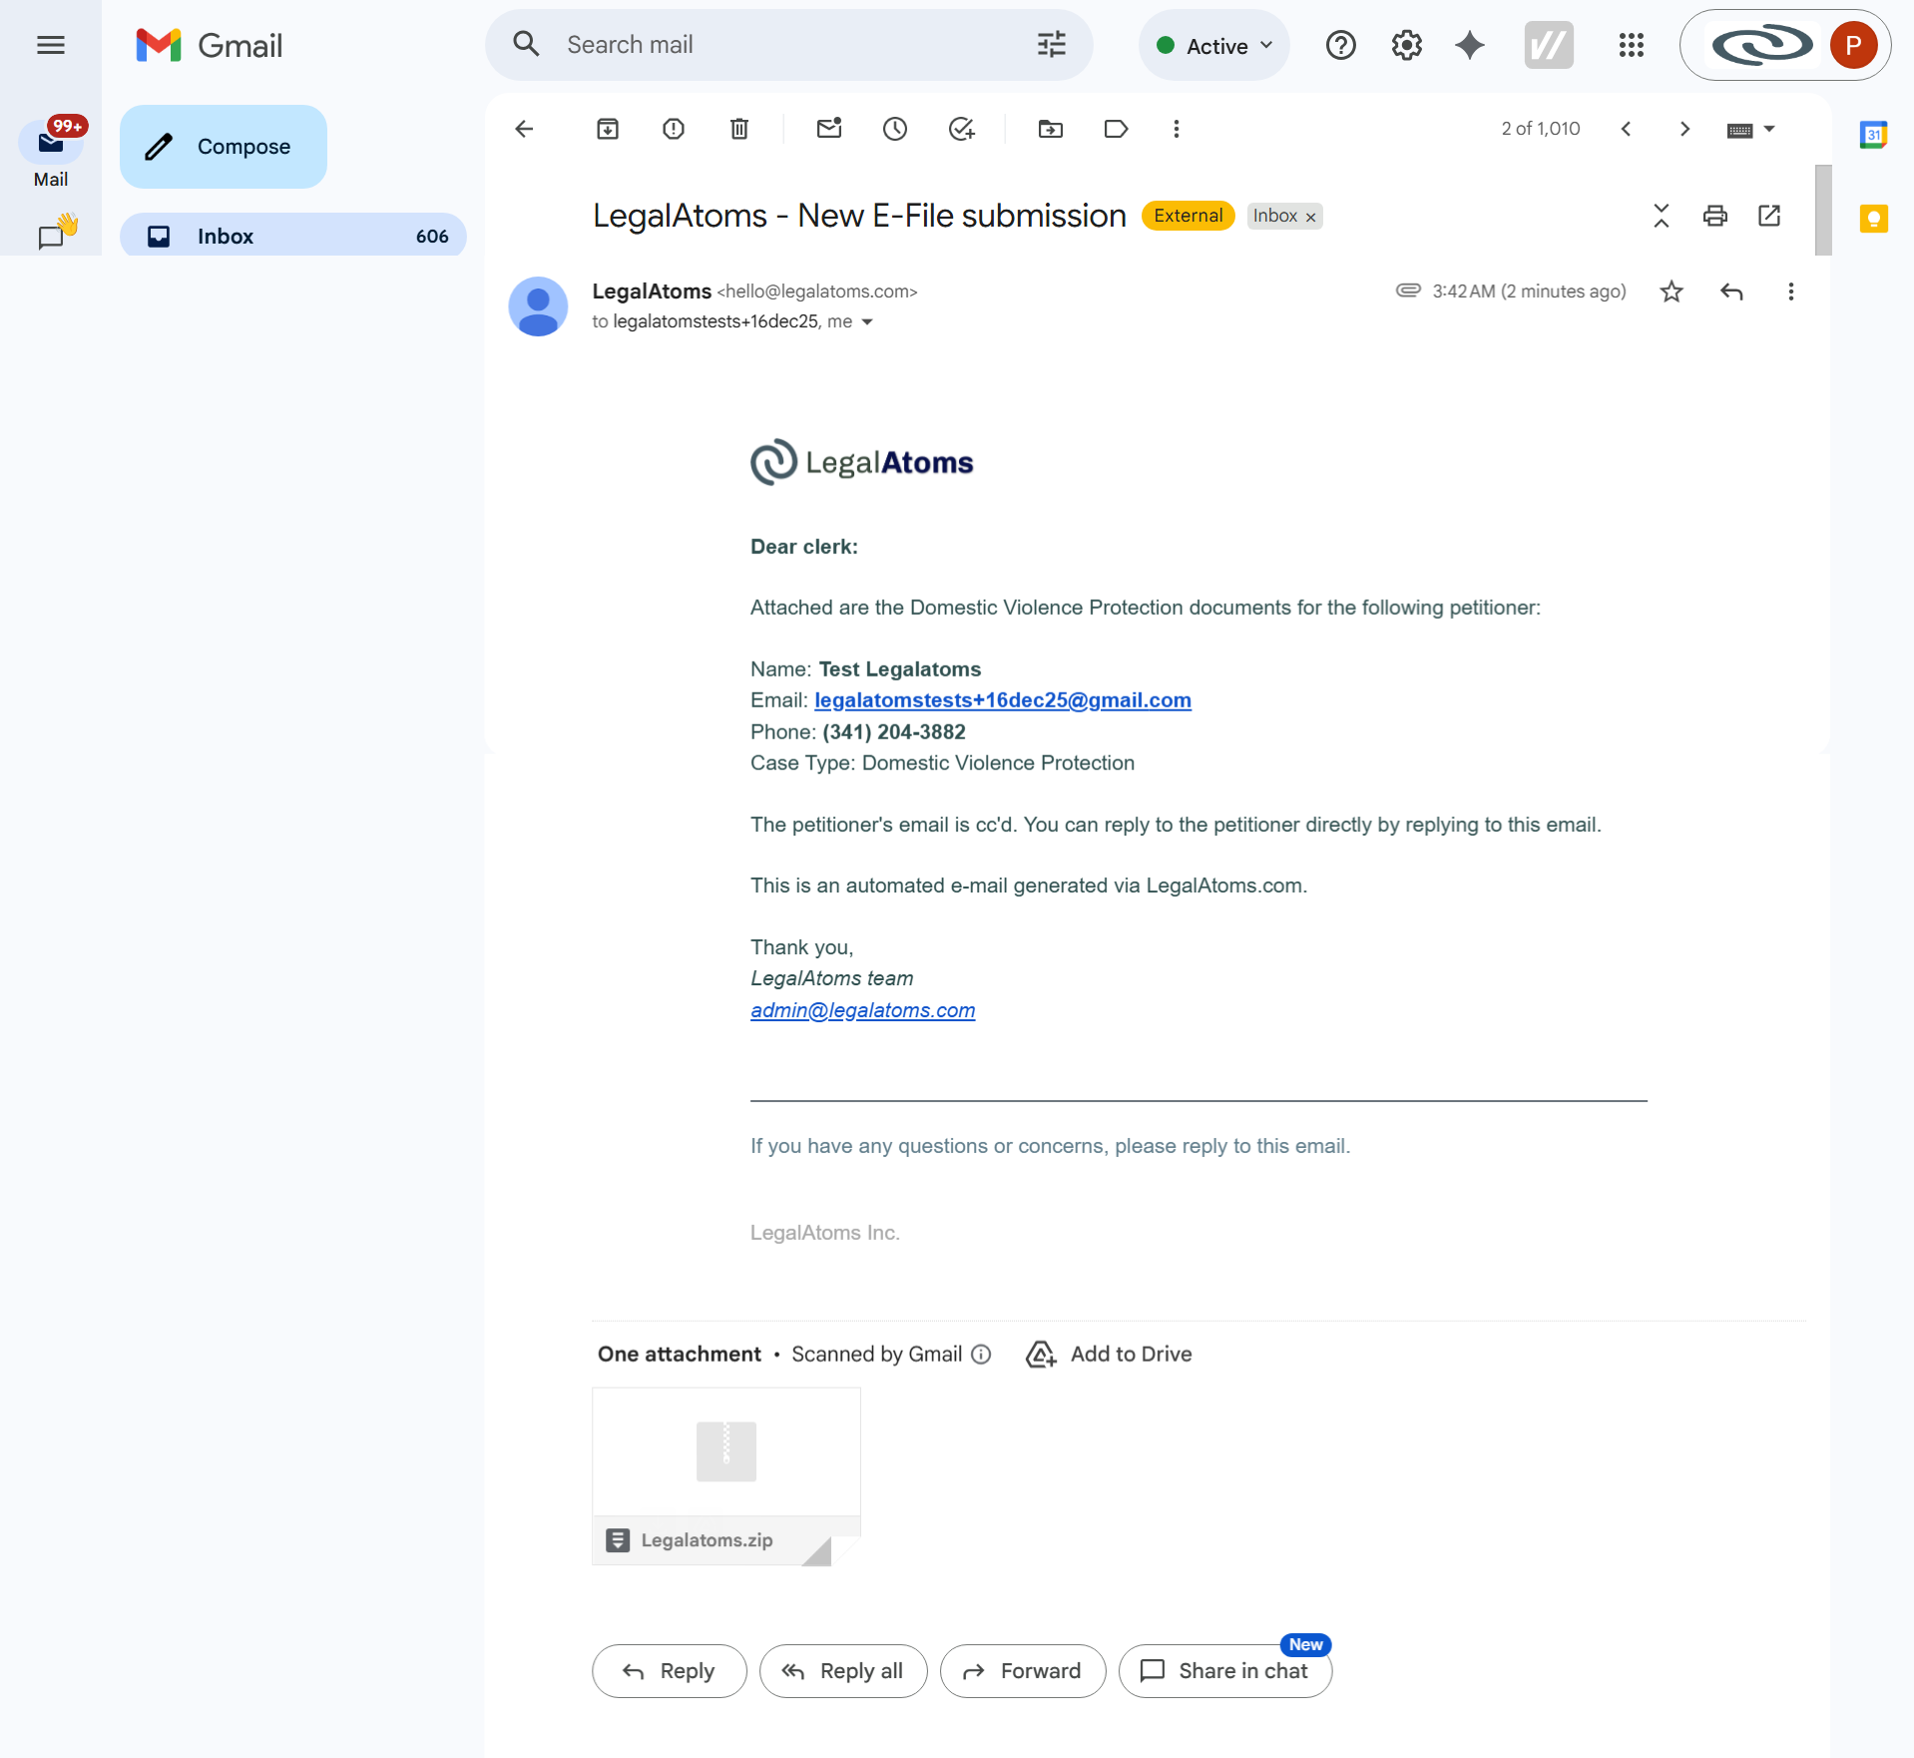The width and height of the screenshot is (1914, 1758).
Task: Open the admin@legalatoms.com link
Action: click(862, 1010)
